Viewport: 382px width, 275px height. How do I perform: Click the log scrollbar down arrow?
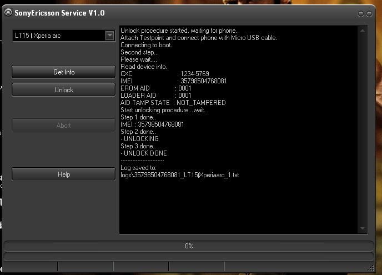click(363, 228)
